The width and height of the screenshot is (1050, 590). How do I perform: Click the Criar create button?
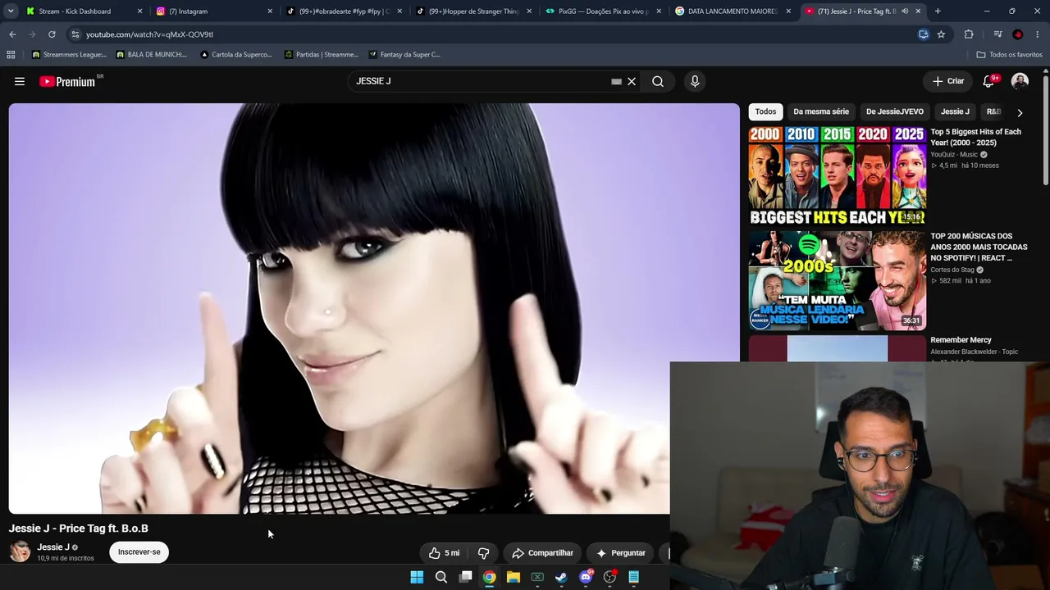948,81
